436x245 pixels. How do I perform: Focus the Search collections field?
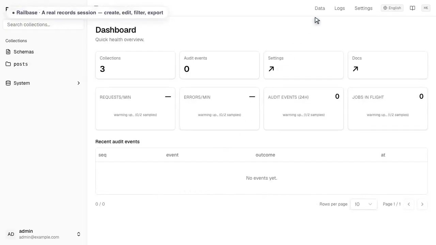coord(43,24)
